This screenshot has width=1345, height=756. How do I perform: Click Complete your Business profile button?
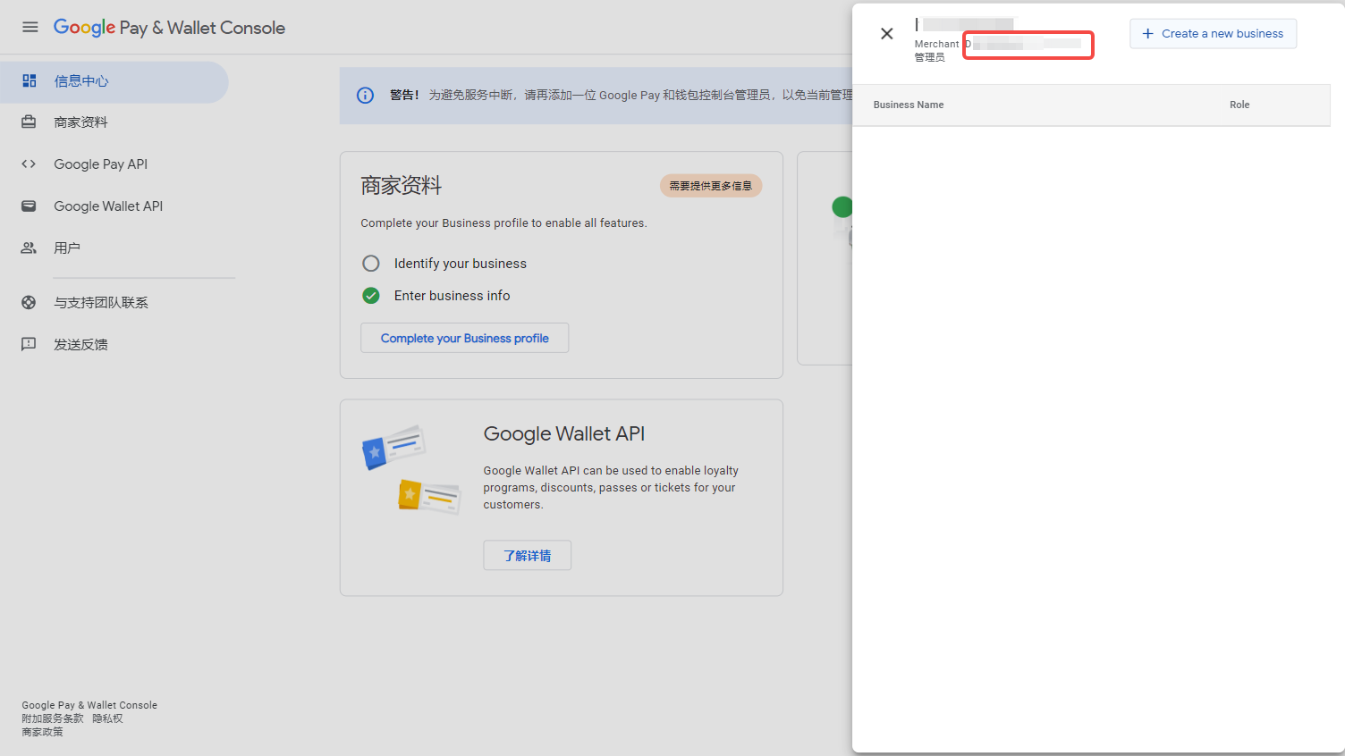point(465,338)
